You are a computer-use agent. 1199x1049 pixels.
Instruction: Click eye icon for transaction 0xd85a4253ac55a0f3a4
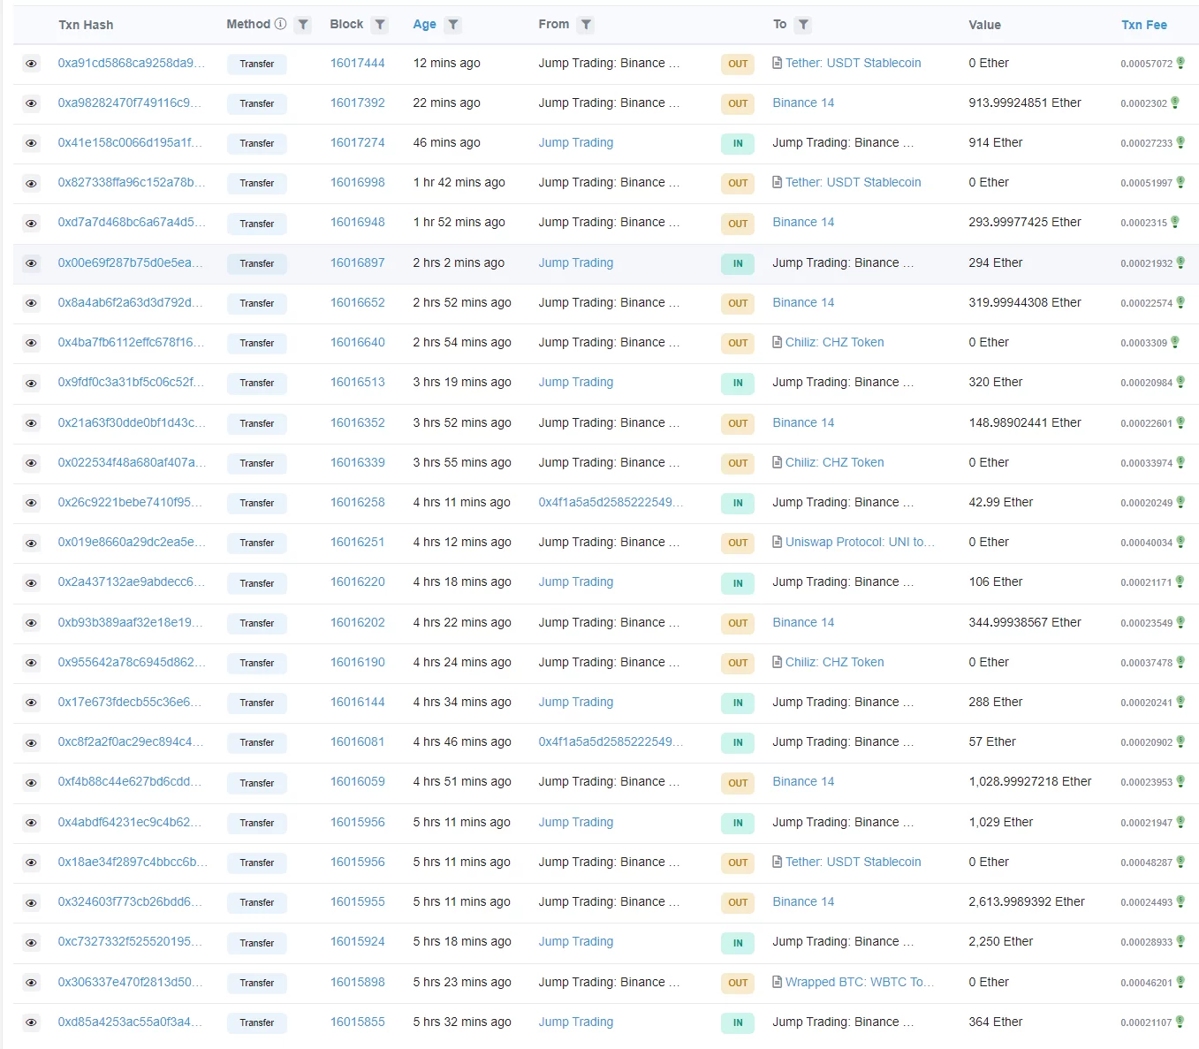coord(32,1022)
